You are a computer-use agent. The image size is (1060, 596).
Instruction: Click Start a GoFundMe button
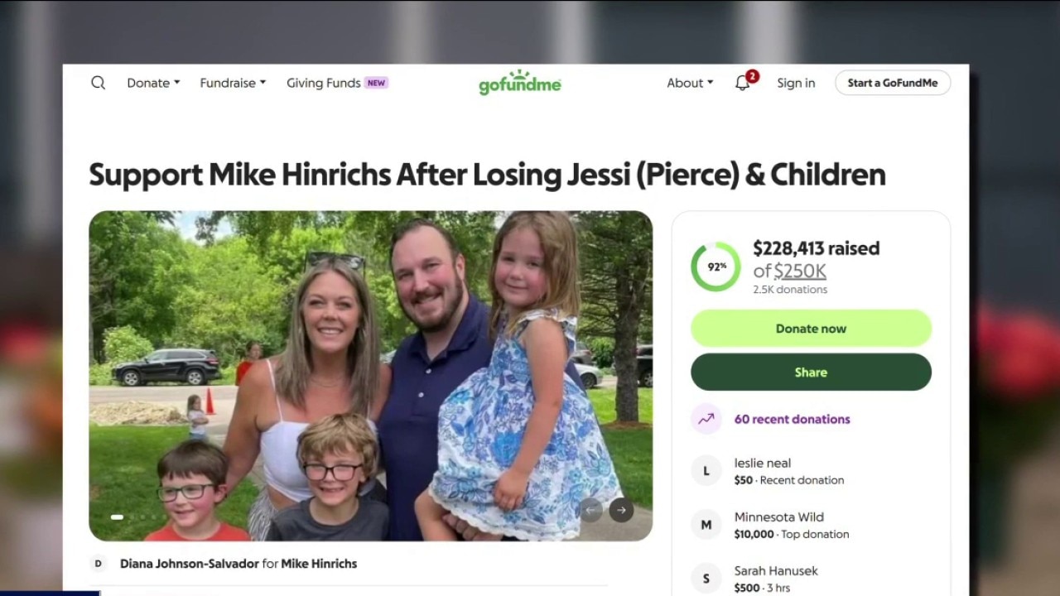click(893, 83)
